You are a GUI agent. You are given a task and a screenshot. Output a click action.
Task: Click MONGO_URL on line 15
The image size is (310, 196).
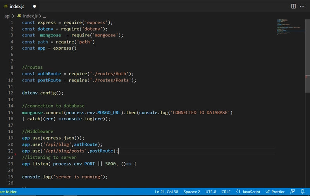pos(109,113)
